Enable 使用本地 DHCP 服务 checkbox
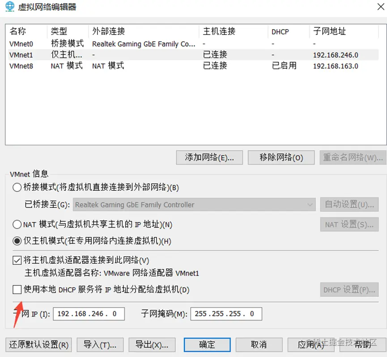 tap(17, 289)
